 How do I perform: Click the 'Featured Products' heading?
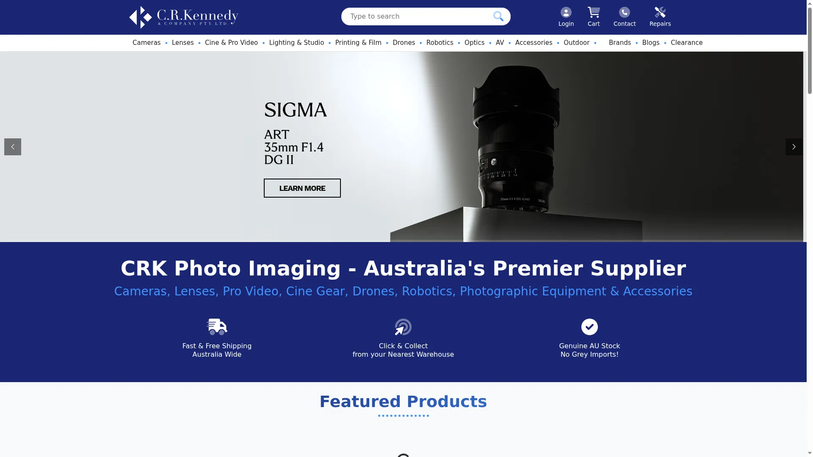pyautogui.click(x=403, y=402)
